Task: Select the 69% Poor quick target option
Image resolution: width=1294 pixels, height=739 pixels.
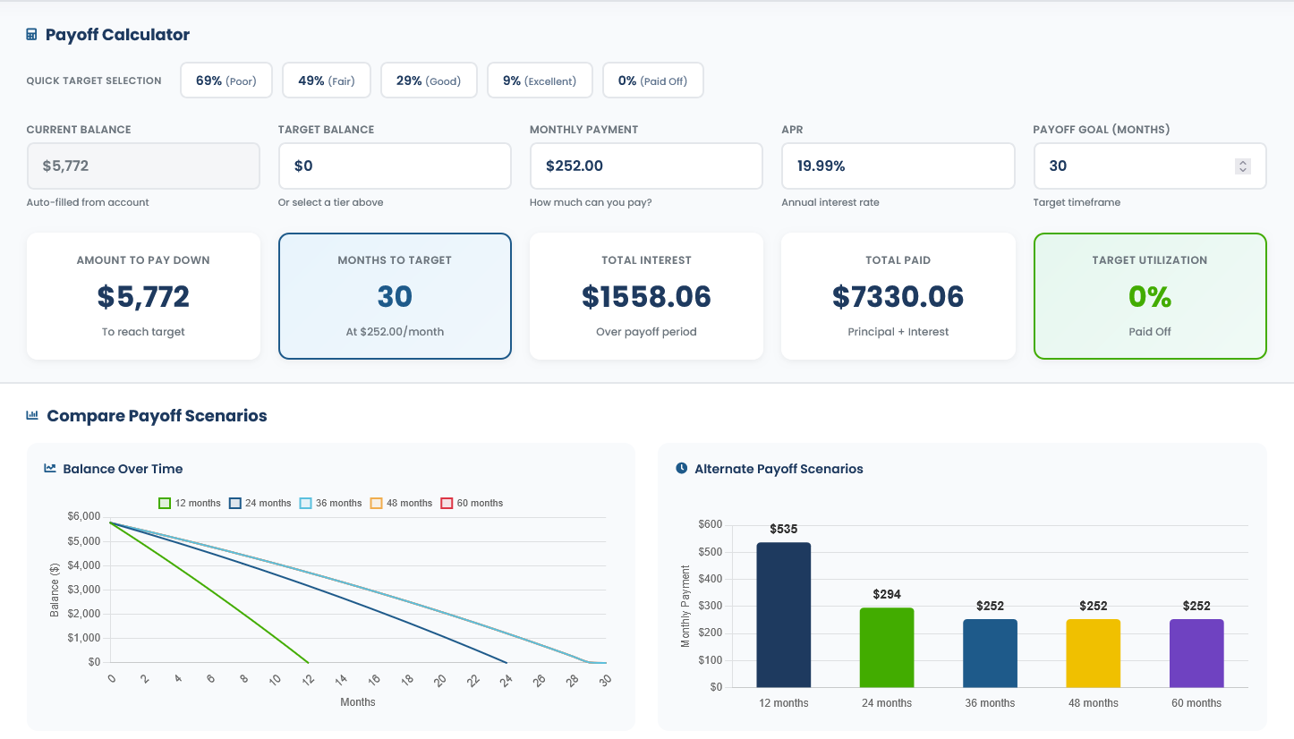Action: click(x=226, y=80)
